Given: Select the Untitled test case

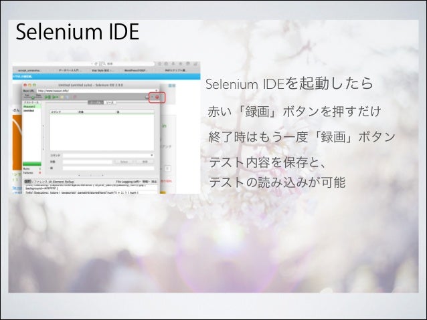Looking at the screenshot, I should click(29, 111).
